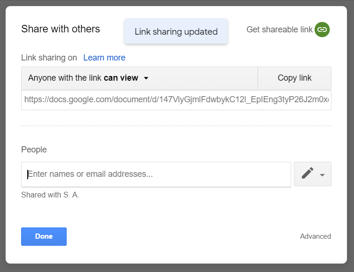
Task: Click the "Share with others" heading
Action: pyautogui.click(x=61, y=29)
